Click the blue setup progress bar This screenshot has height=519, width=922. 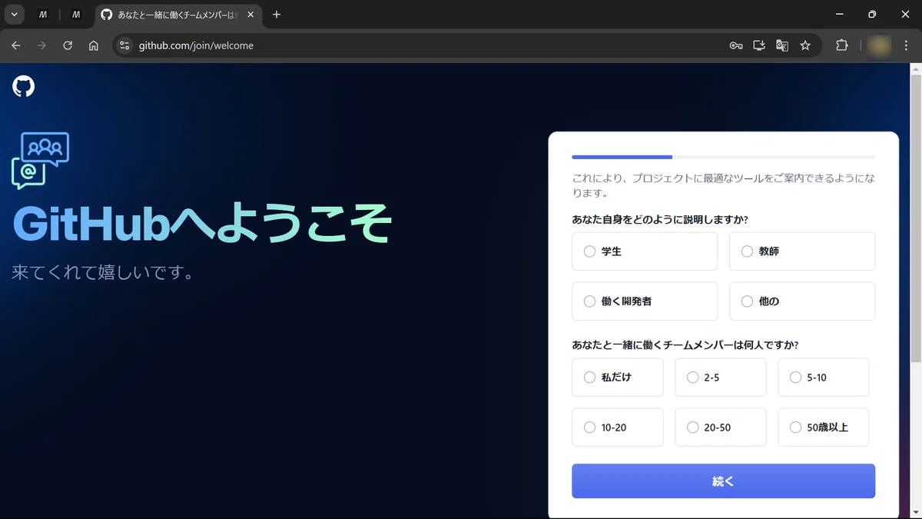[x=622, y=157]
